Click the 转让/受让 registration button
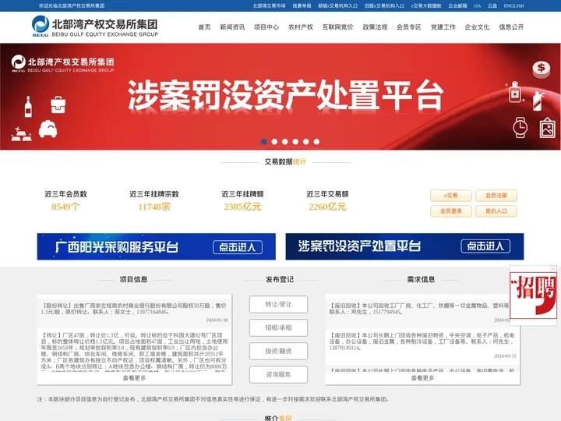Screen dimensions: 561x421 [x=278, y=304]
